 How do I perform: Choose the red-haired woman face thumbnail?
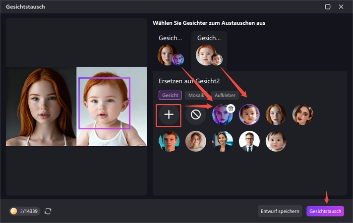click(x=276, y=114)
